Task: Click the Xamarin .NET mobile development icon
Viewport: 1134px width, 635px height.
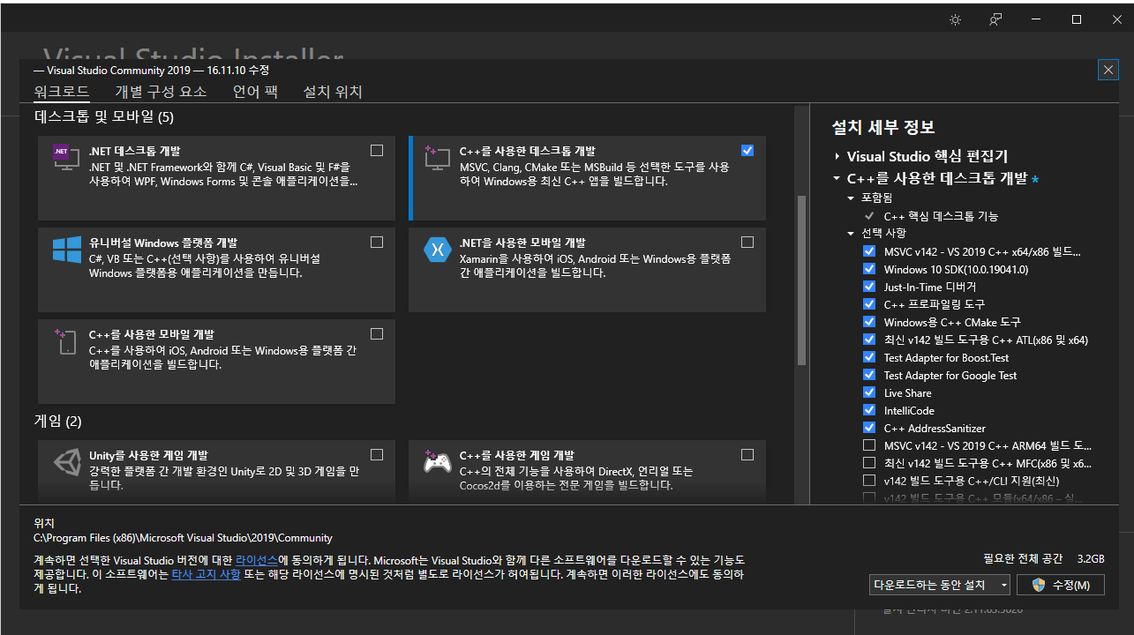Action: click(438, 250)
